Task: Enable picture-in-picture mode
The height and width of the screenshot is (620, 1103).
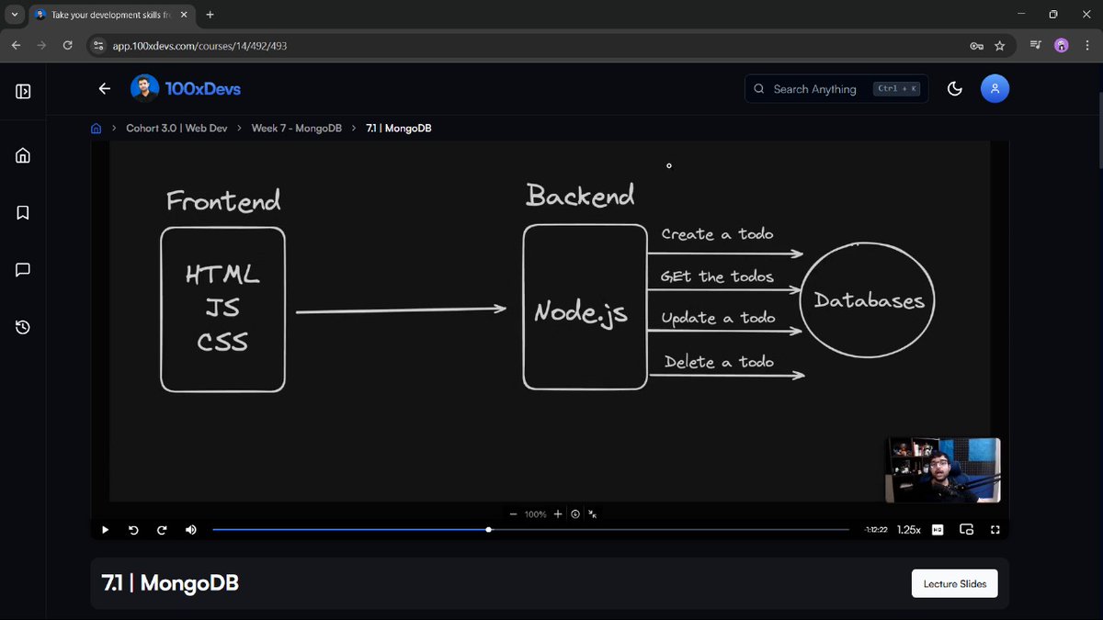Action: 966,530
